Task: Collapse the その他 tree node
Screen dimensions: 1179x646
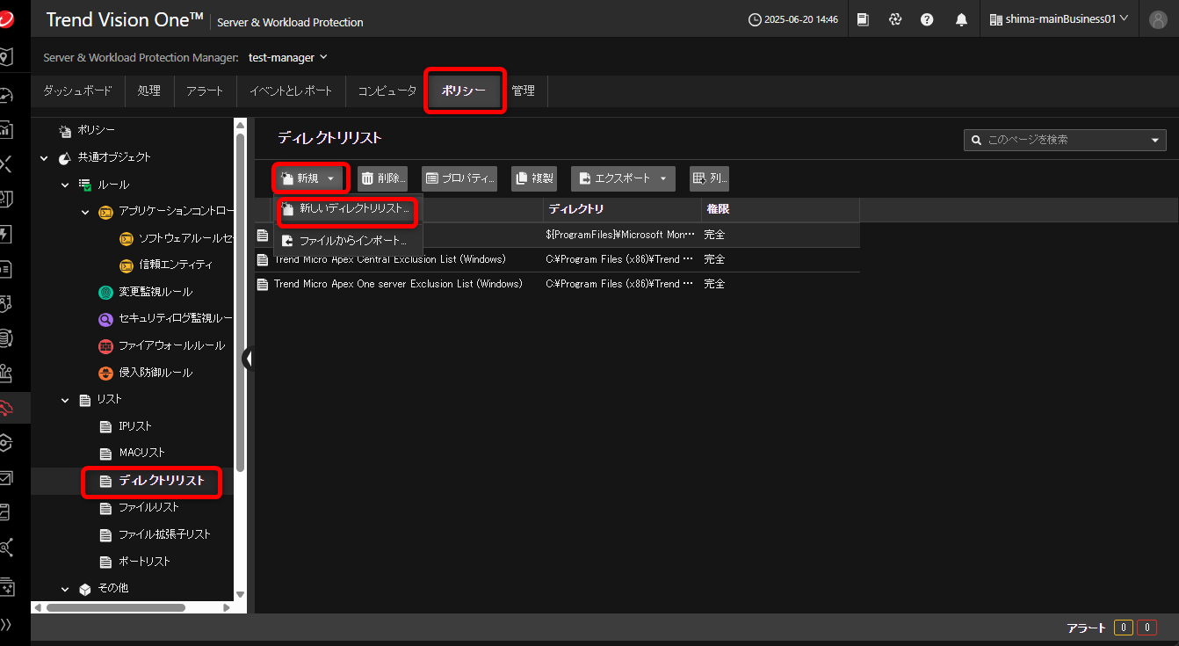Action: pyautogui.click(x=64, y=589)
